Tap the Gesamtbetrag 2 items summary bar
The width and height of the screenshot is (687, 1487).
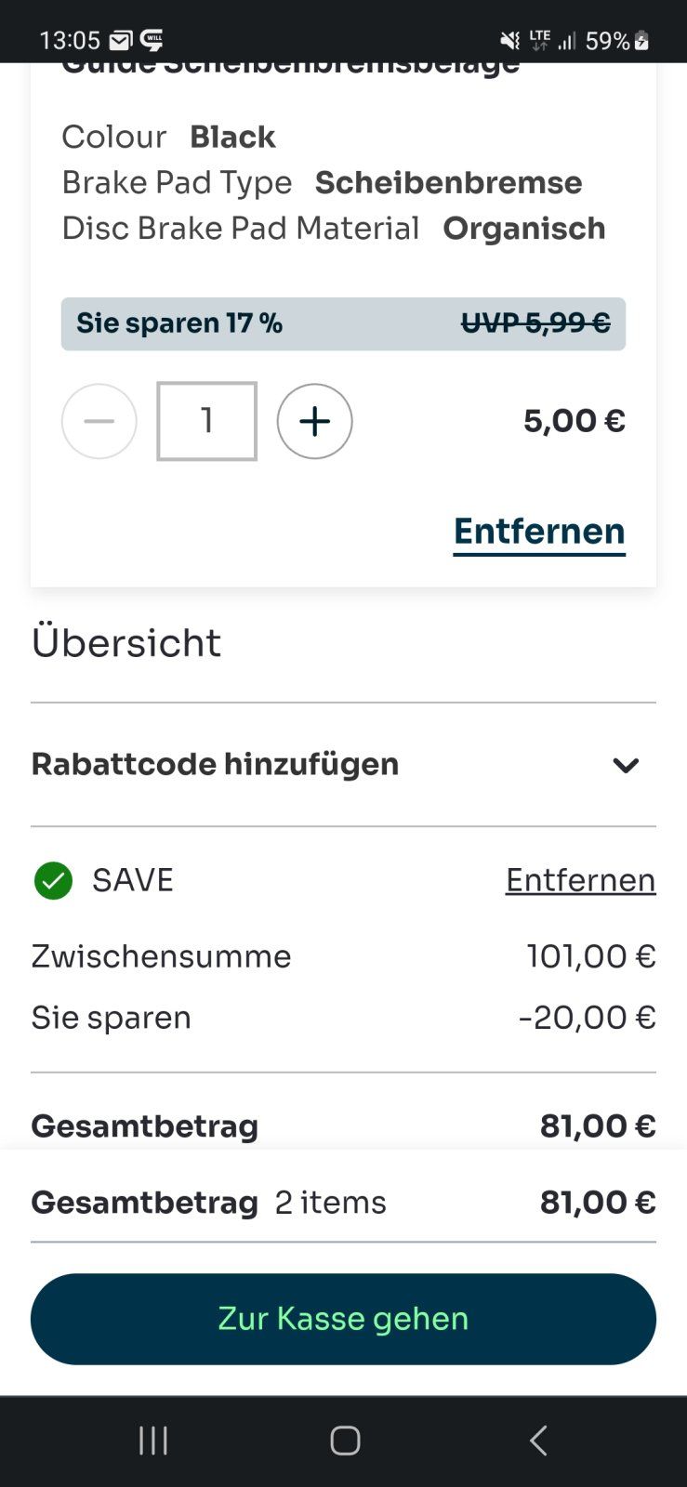coord(343,1202)
